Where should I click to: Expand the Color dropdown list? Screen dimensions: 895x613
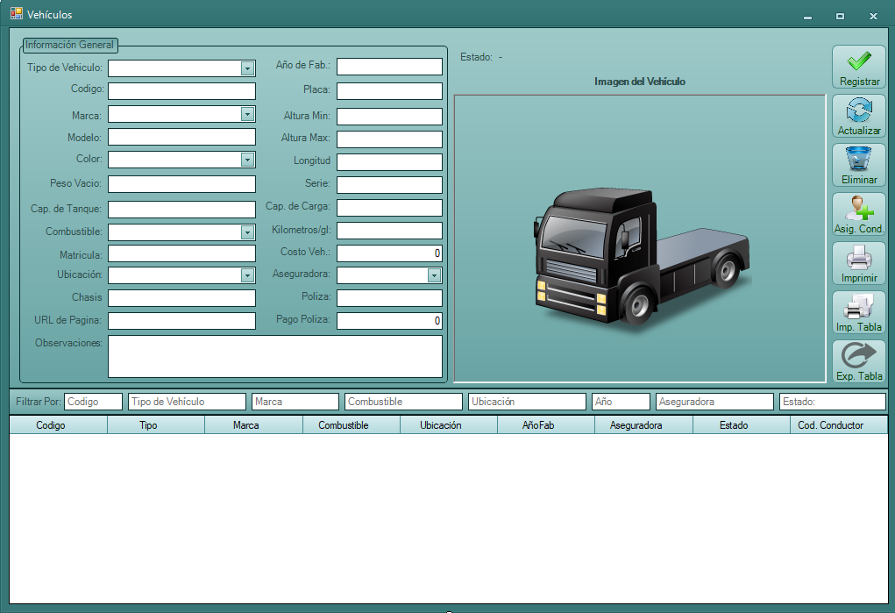click(x=247, y=160)
